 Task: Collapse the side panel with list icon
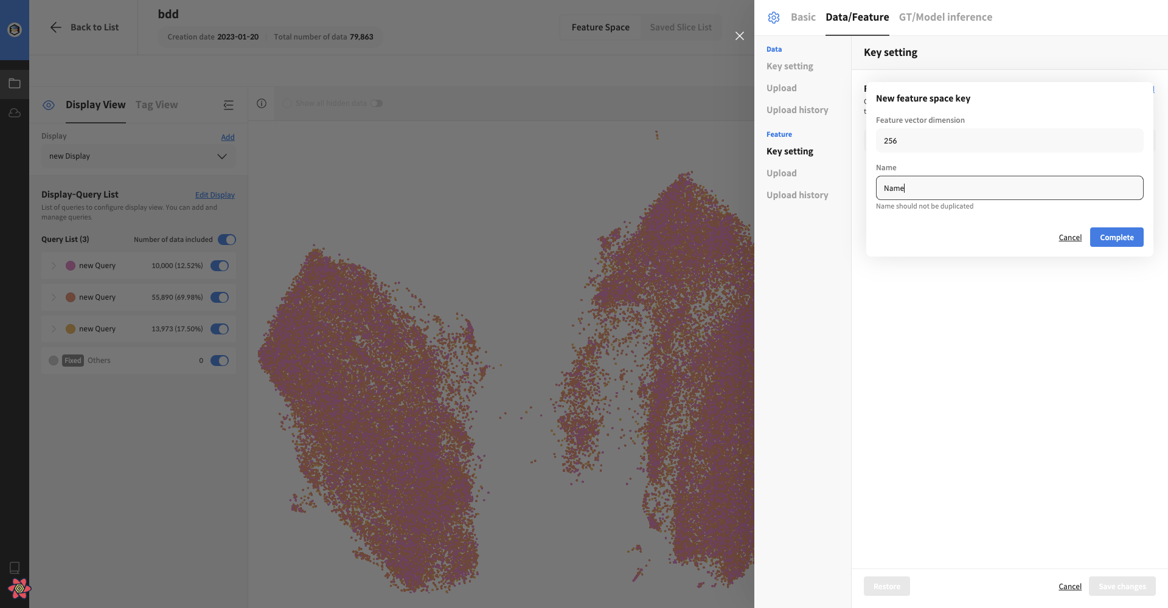pos(228,105)
